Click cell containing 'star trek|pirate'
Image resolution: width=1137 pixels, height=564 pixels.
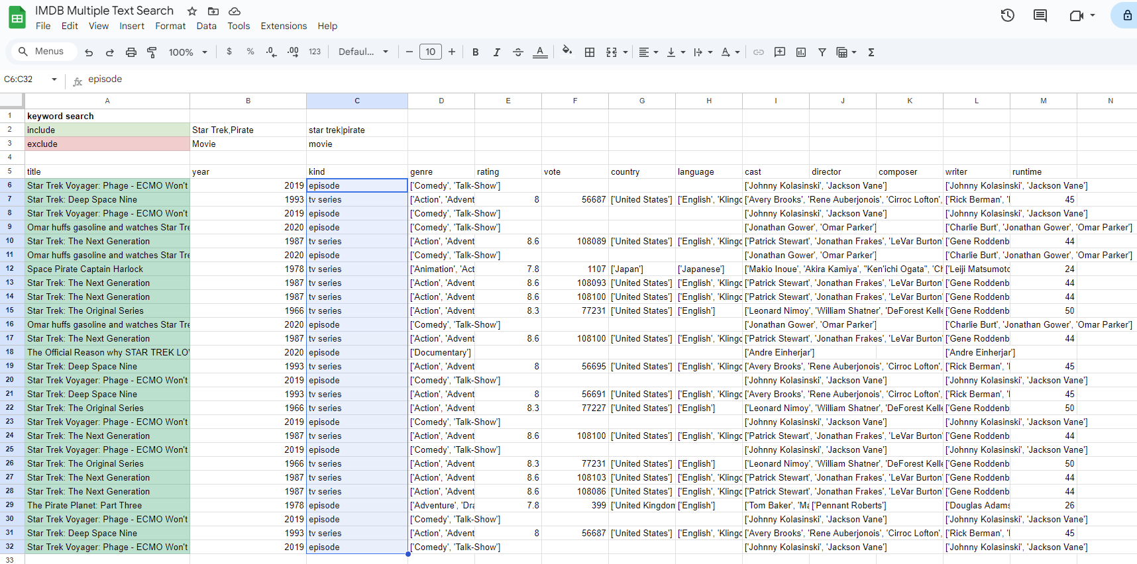pos(357,130)
